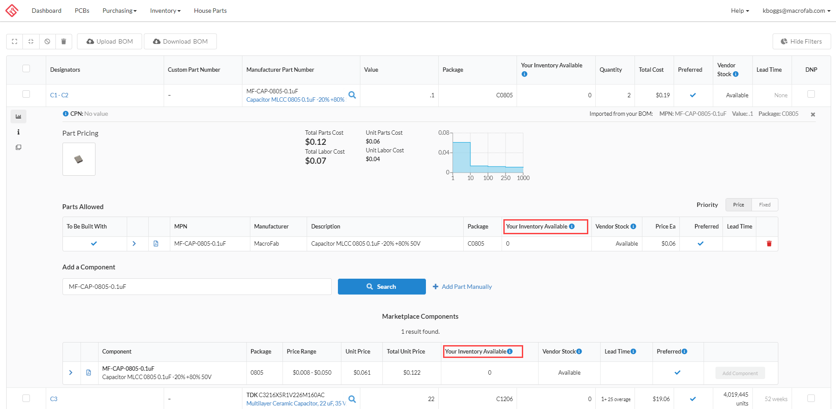The height and width of the screenshot is (409, 836).
Task: Click info icon in Marketplace inventory header
Action: [510, 351]
